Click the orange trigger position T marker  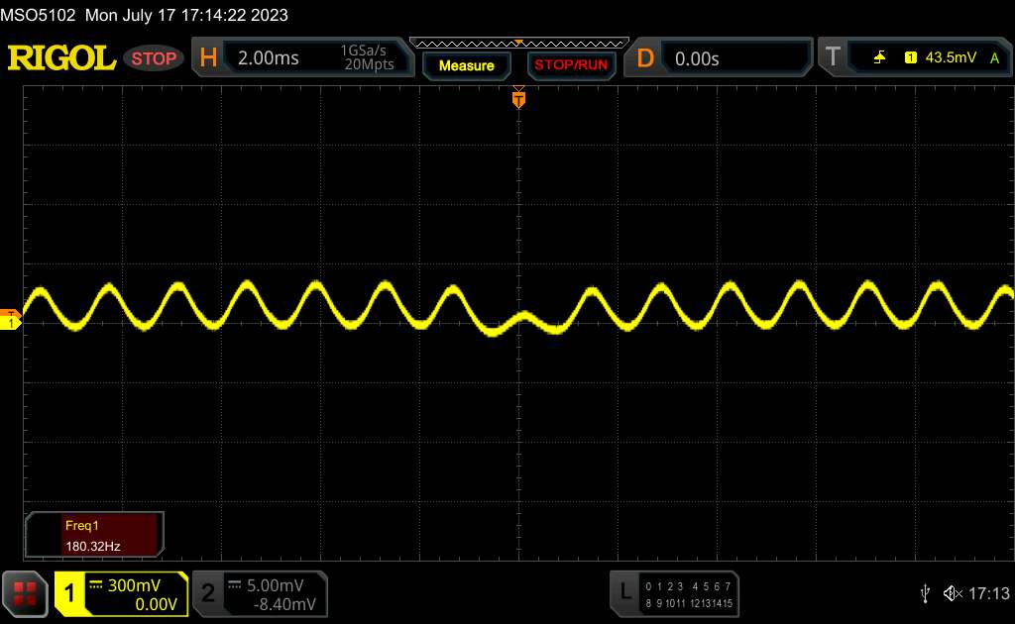point(518,99)
